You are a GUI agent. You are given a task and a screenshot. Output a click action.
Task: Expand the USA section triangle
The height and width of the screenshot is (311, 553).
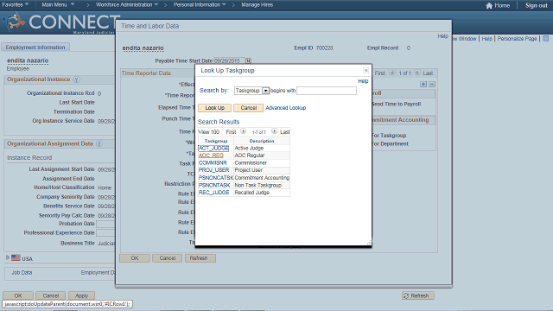coord(8,257)
